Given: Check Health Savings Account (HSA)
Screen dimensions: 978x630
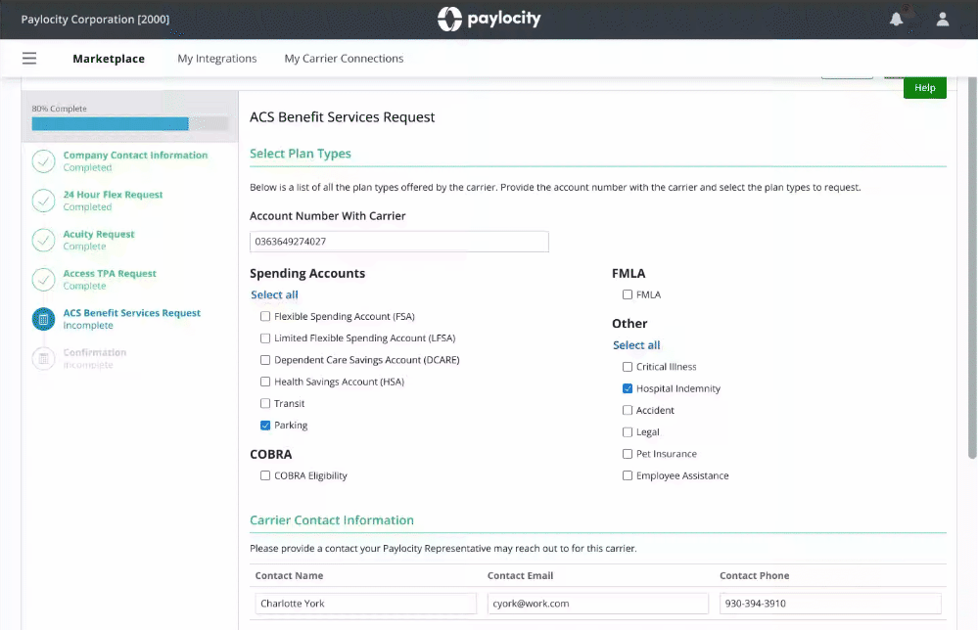Looking at the screenshot, I should pyautogui.click(x=265, y=382).
